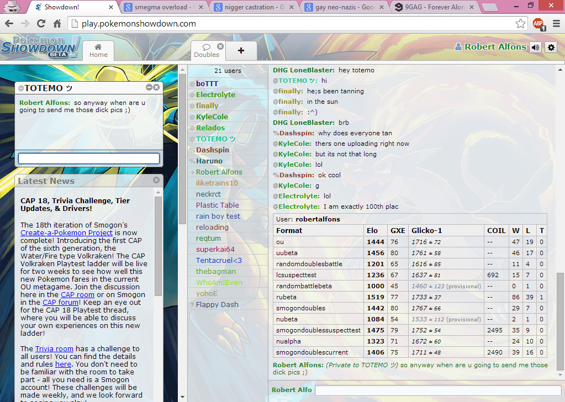The image size is (565, 402).
Task: Close the Doubles room tab
Action: [x=220, y=46]
